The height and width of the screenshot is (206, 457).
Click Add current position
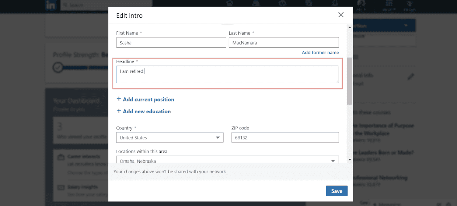click(x=149, y=99)
